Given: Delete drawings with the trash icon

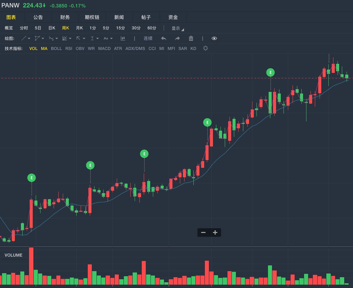Looking at the screenshot, I should point(191,38).
